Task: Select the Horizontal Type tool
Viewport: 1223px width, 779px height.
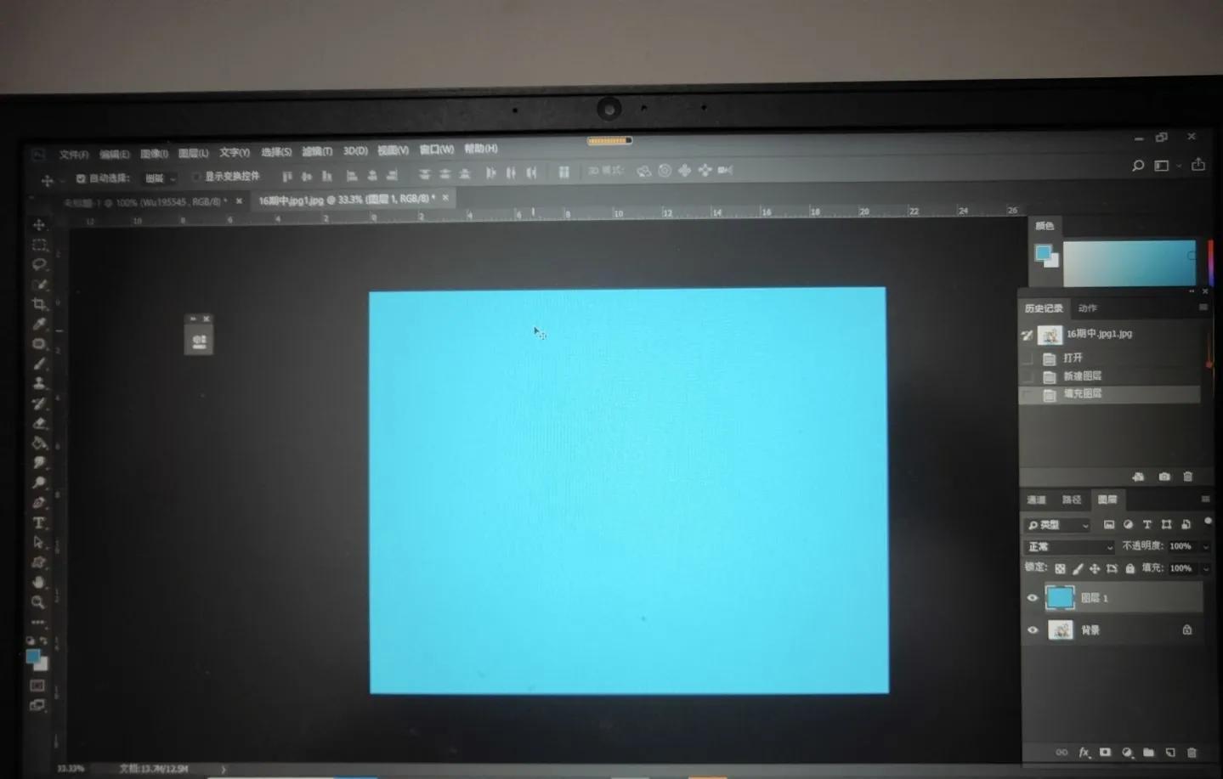Action: [x=39, y=522]
